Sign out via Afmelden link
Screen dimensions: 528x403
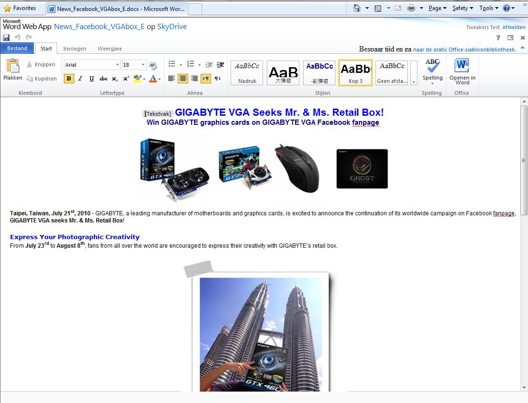pos(514,27)
